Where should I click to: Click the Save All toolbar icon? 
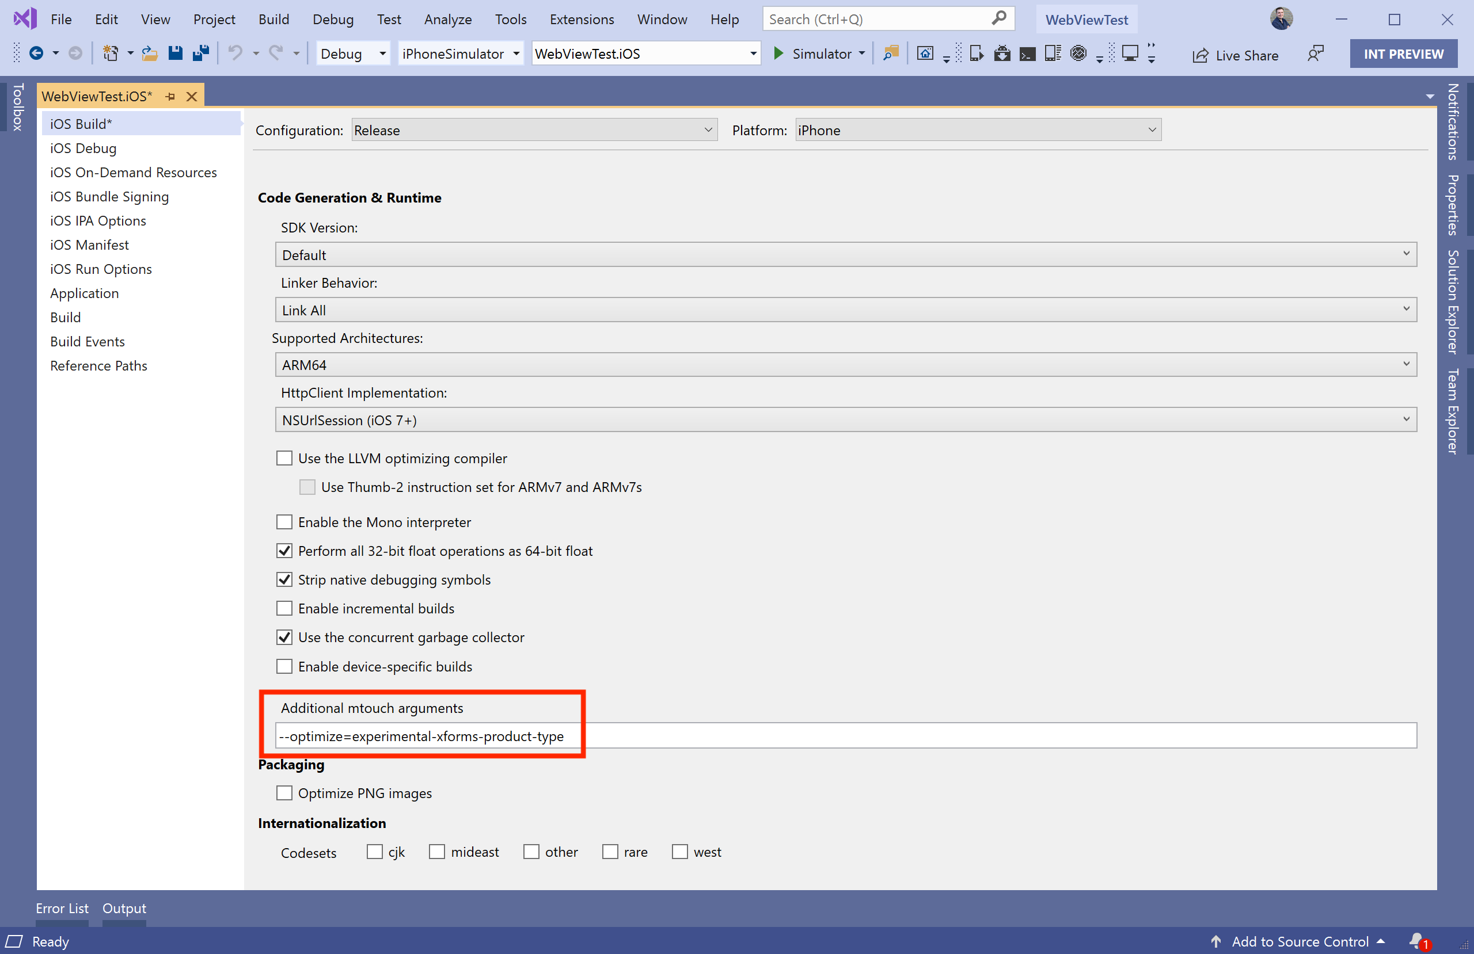(x=201, y=54)
